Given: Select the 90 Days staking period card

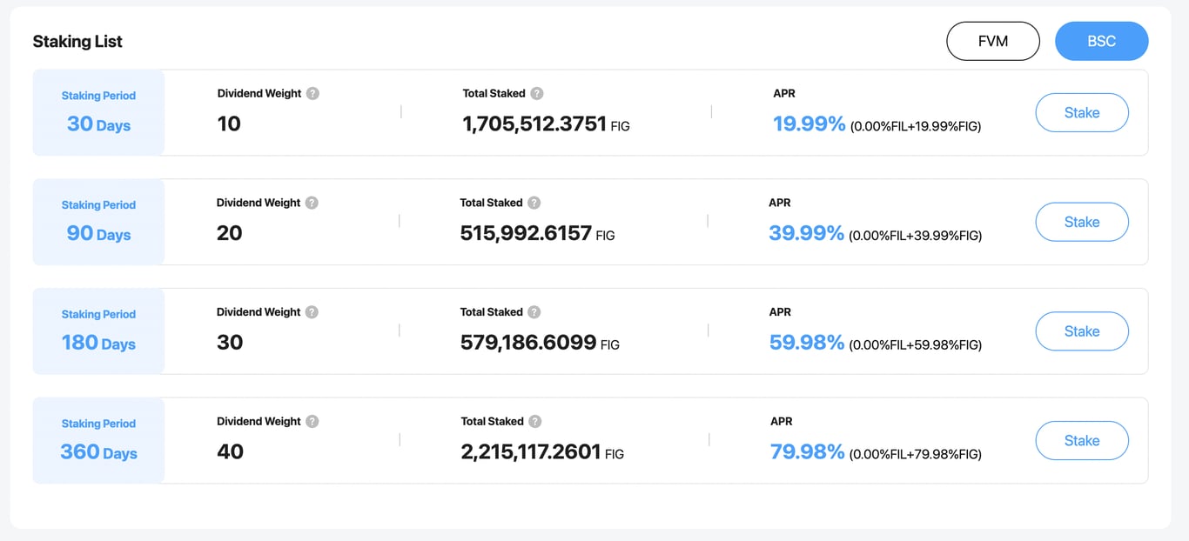Looking at the screenshot, I should (x=98, y=222).
